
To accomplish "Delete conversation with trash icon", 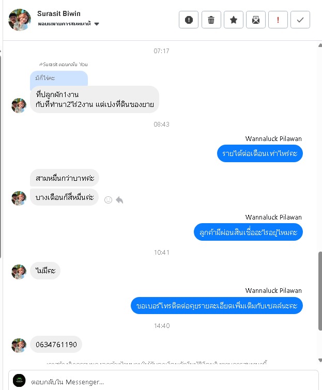I will point(211,20).
